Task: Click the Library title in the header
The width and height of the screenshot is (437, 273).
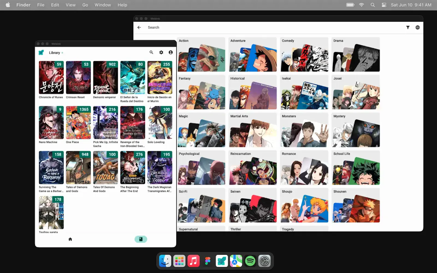Action: point(54,53)
